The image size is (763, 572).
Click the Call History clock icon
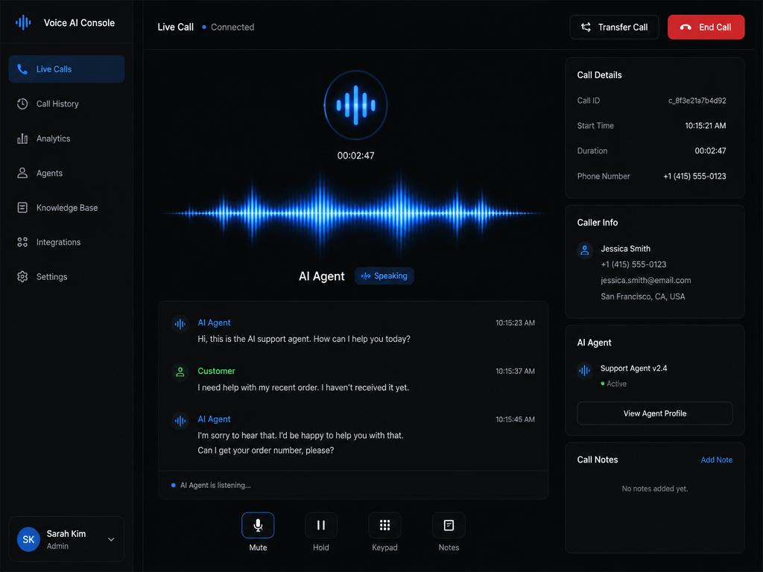(22, 104)
